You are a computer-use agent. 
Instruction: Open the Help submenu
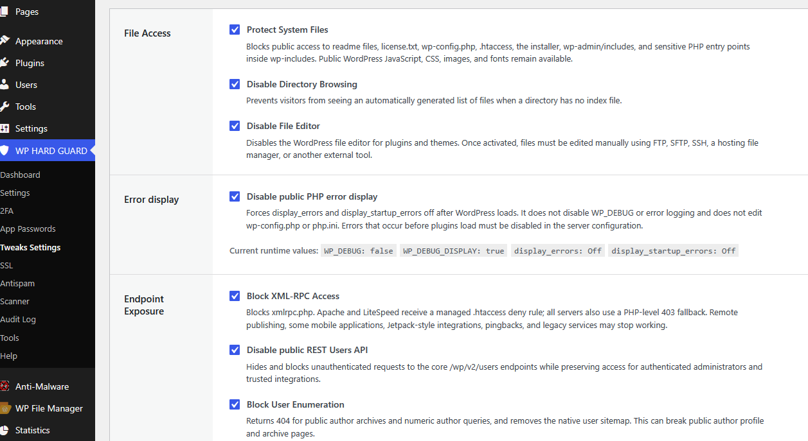8,356
